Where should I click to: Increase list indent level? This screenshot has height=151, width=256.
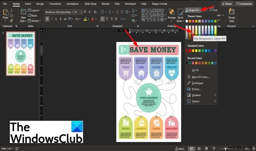click(122, 12)
